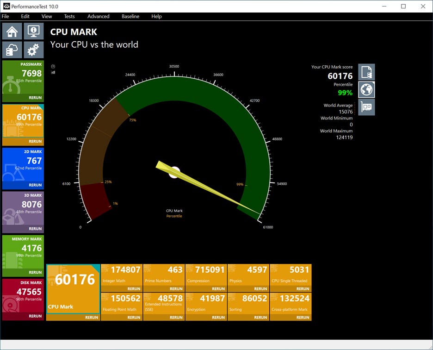Rerun the Integer Math test
Viewport: 433px width, 350px height.
134,288
